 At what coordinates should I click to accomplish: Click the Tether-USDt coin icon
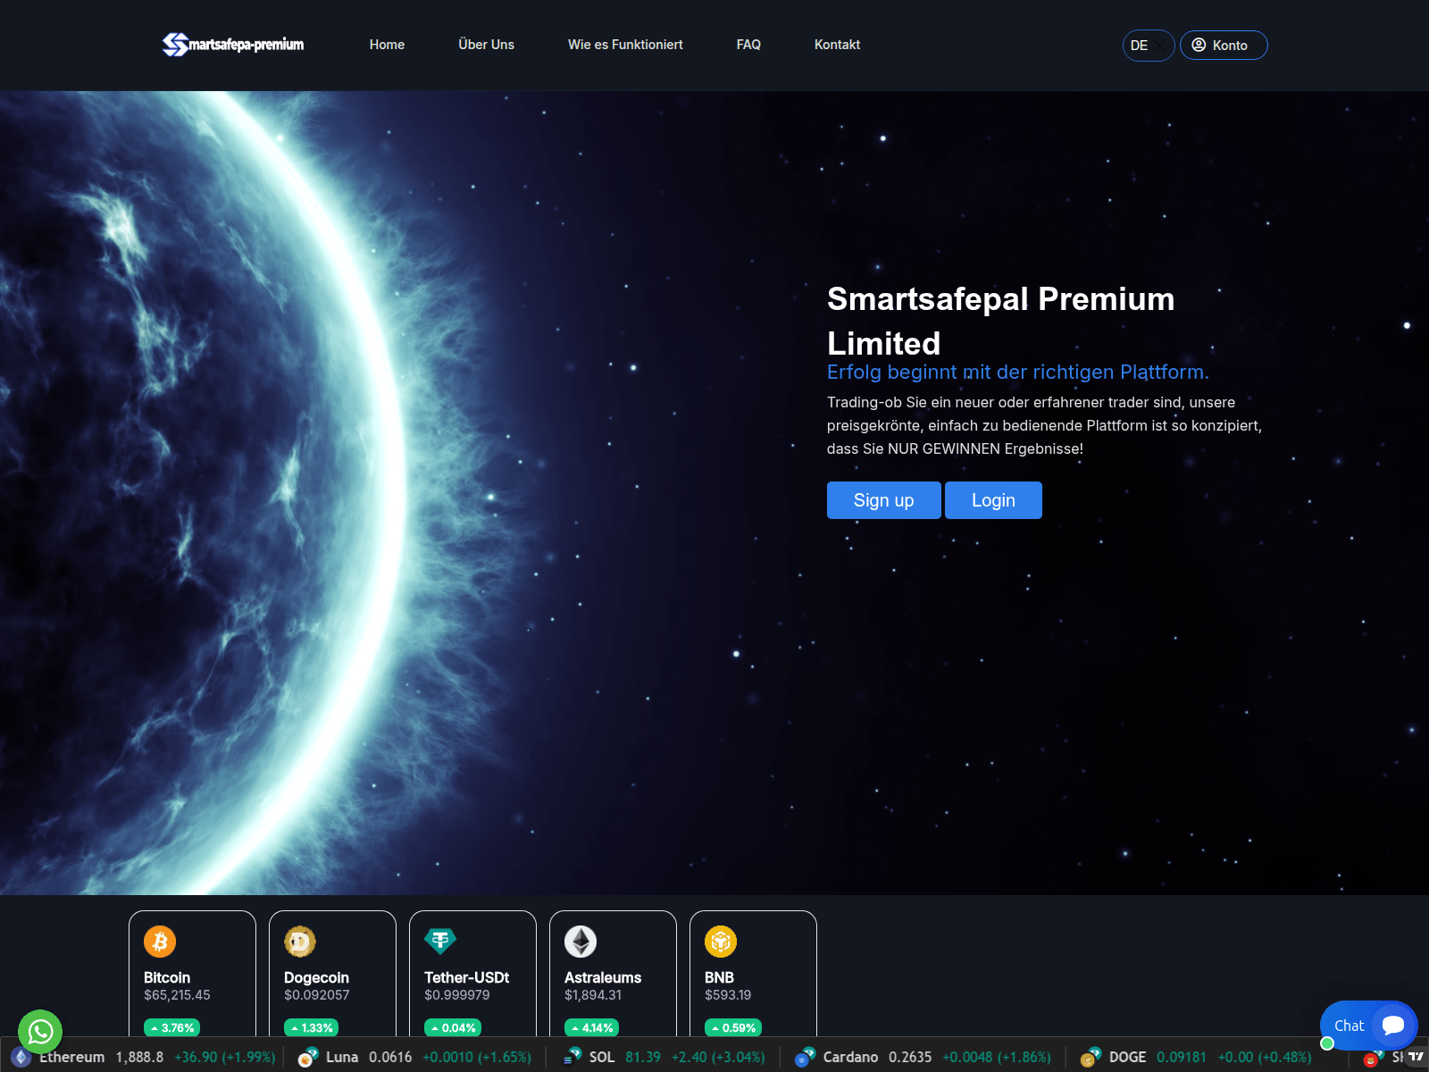[x=440, y=941]
